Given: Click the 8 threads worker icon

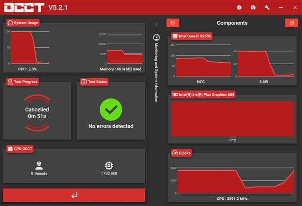Looking at the screenshot, I should pos(39,165).
